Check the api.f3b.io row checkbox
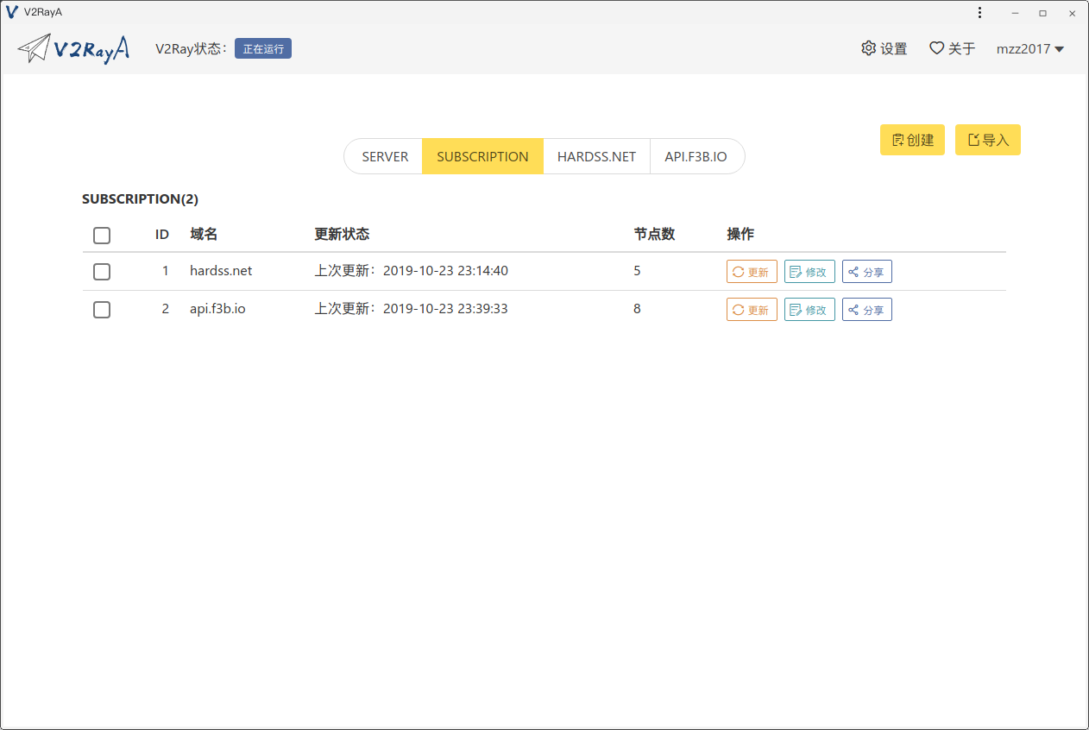 point(102,310)
